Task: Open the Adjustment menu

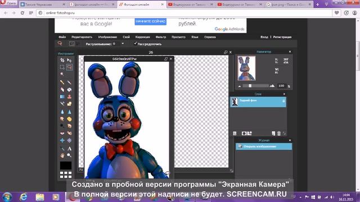Action: click(142, 37)
